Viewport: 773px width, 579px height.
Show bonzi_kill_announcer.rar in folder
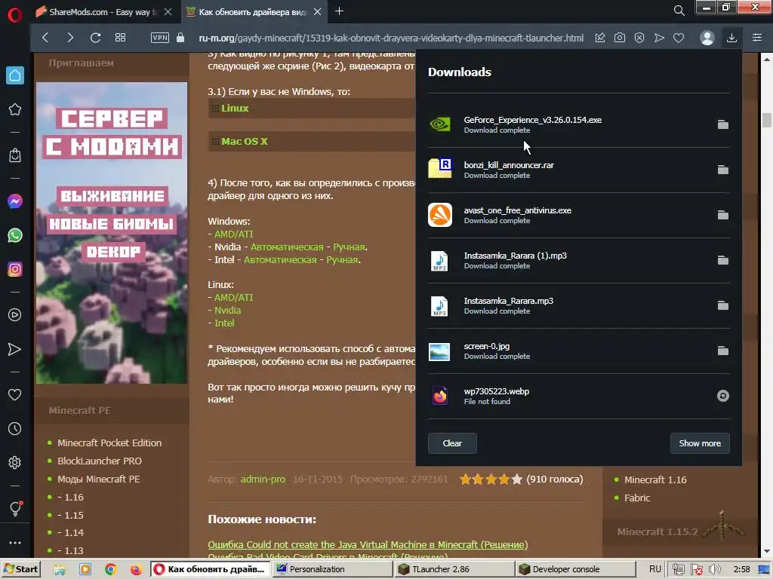click(x=722, y=170)
